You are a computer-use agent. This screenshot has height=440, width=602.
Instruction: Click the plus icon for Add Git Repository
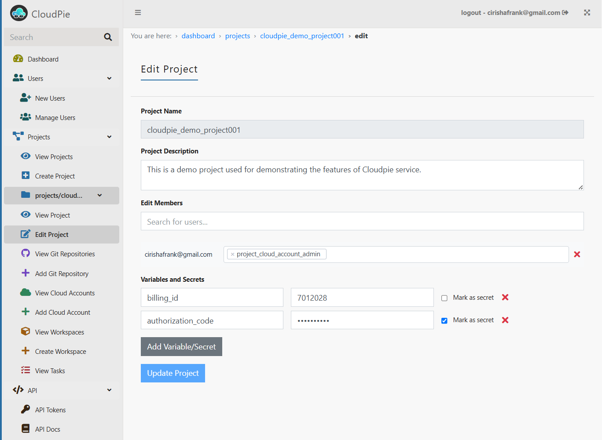click(x=26, y=273)
